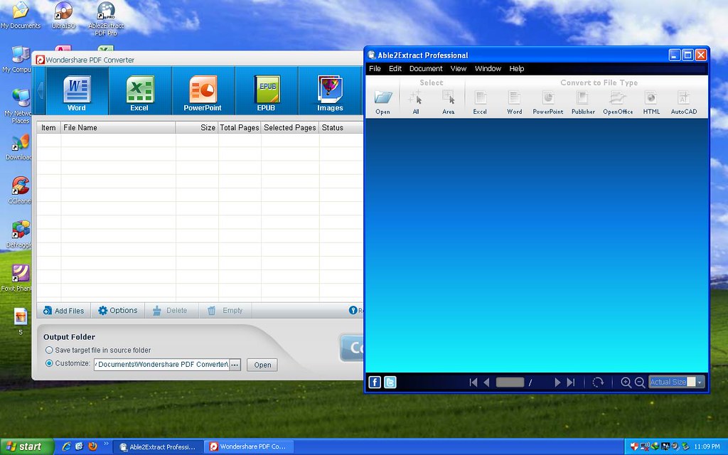This screenshot has width=728, height=455.
Task: Click the help question mark icon in Wondershare
Action: [x=353, y=310]
